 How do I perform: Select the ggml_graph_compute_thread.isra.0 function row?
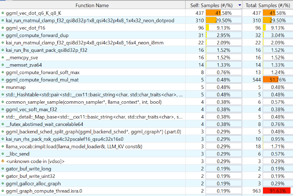click(44, 191)
